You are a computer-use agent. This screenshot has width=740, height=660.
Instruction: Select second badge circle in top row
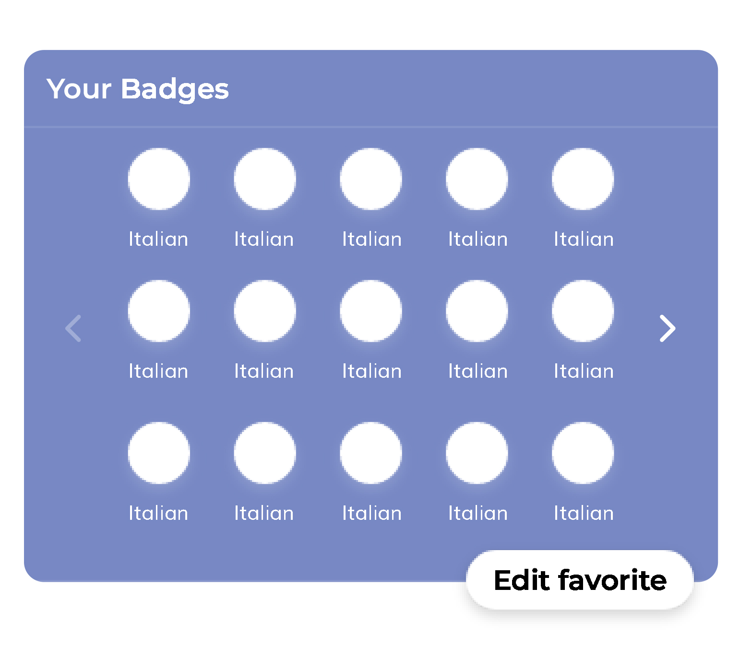pyautogui.click(x=265, y=179)
